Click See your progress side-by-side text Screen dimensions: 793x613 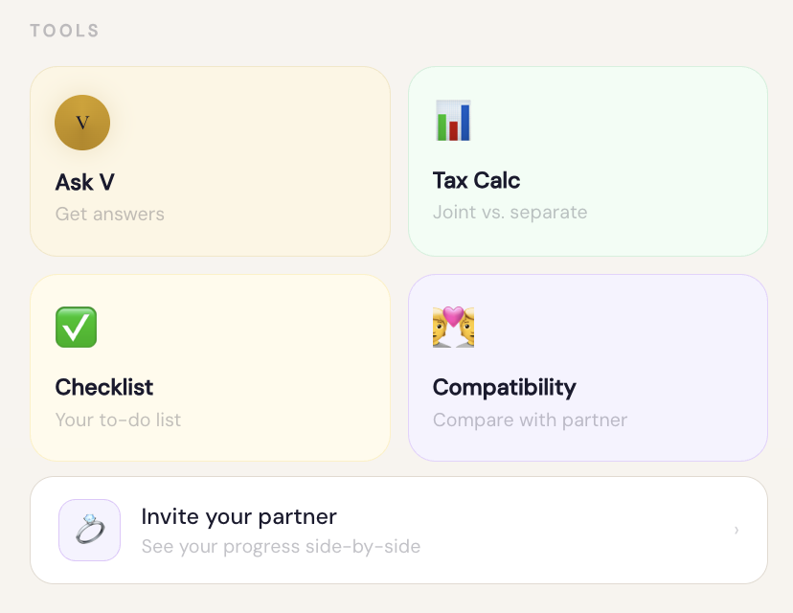(x=281, y=546)
